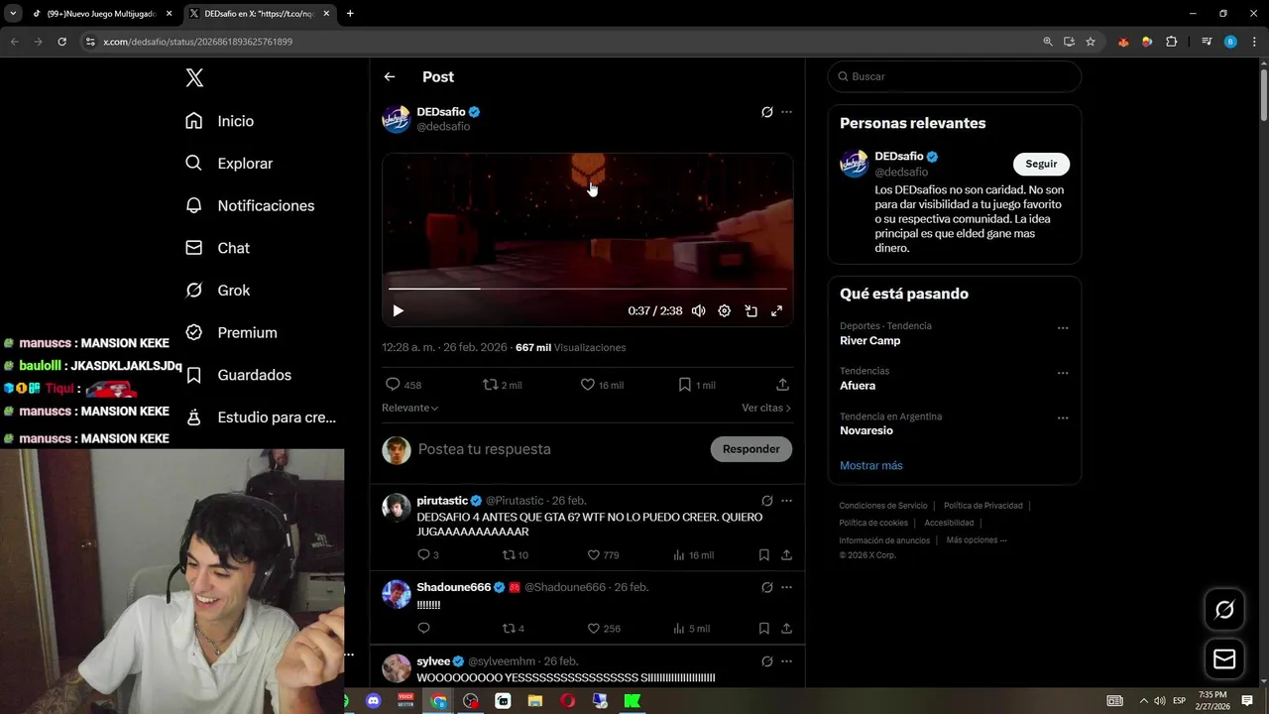Open video settings gear
This screenshot has width=1269, height=714.
click(x=725, y=310)
